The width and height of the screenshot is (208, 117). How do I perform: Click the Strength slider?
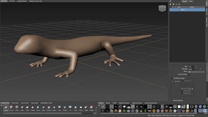(200, 69)
